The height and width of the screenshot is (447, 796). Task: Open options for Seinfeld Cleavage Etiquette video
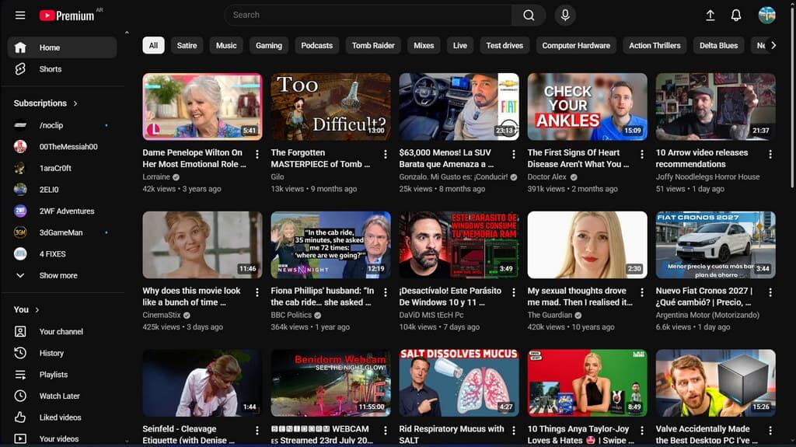pyautogui.click(x=257, y=430)
